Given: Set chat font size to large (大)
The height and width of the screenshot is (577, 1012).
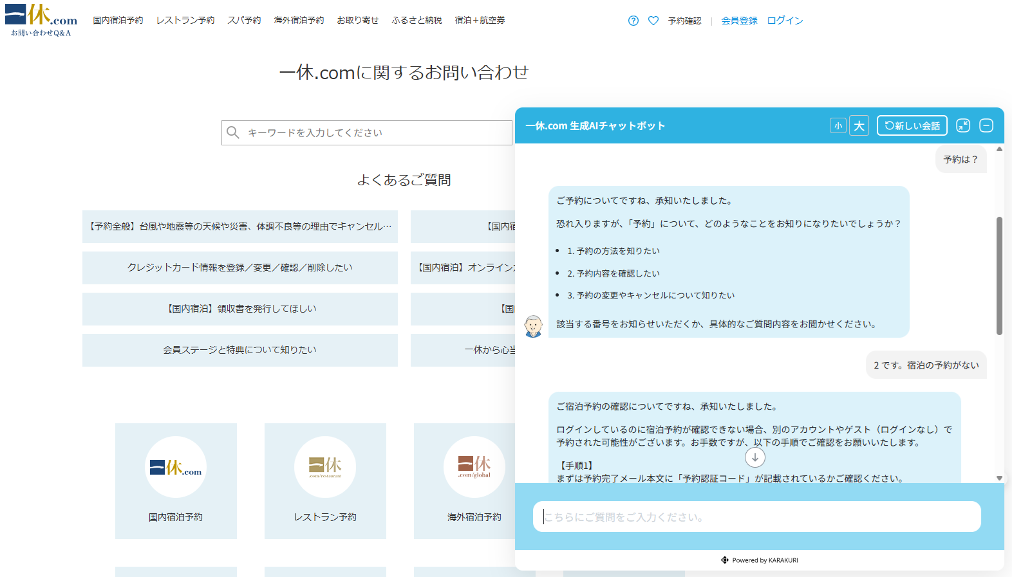Looking at the screenshot, I should (859, 125).
